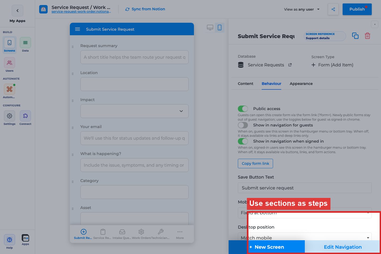
Task: Open View as any user dropdown
Action: [x=302, y=9]
